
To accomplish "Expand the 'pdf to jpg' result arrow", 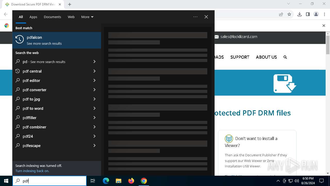I will 94,99.
